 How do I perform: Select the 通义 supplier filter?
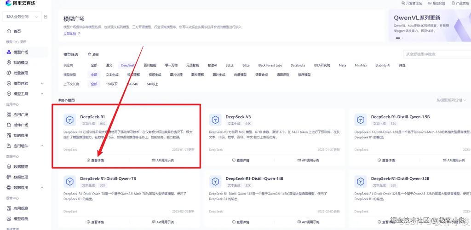click(109, 65)
